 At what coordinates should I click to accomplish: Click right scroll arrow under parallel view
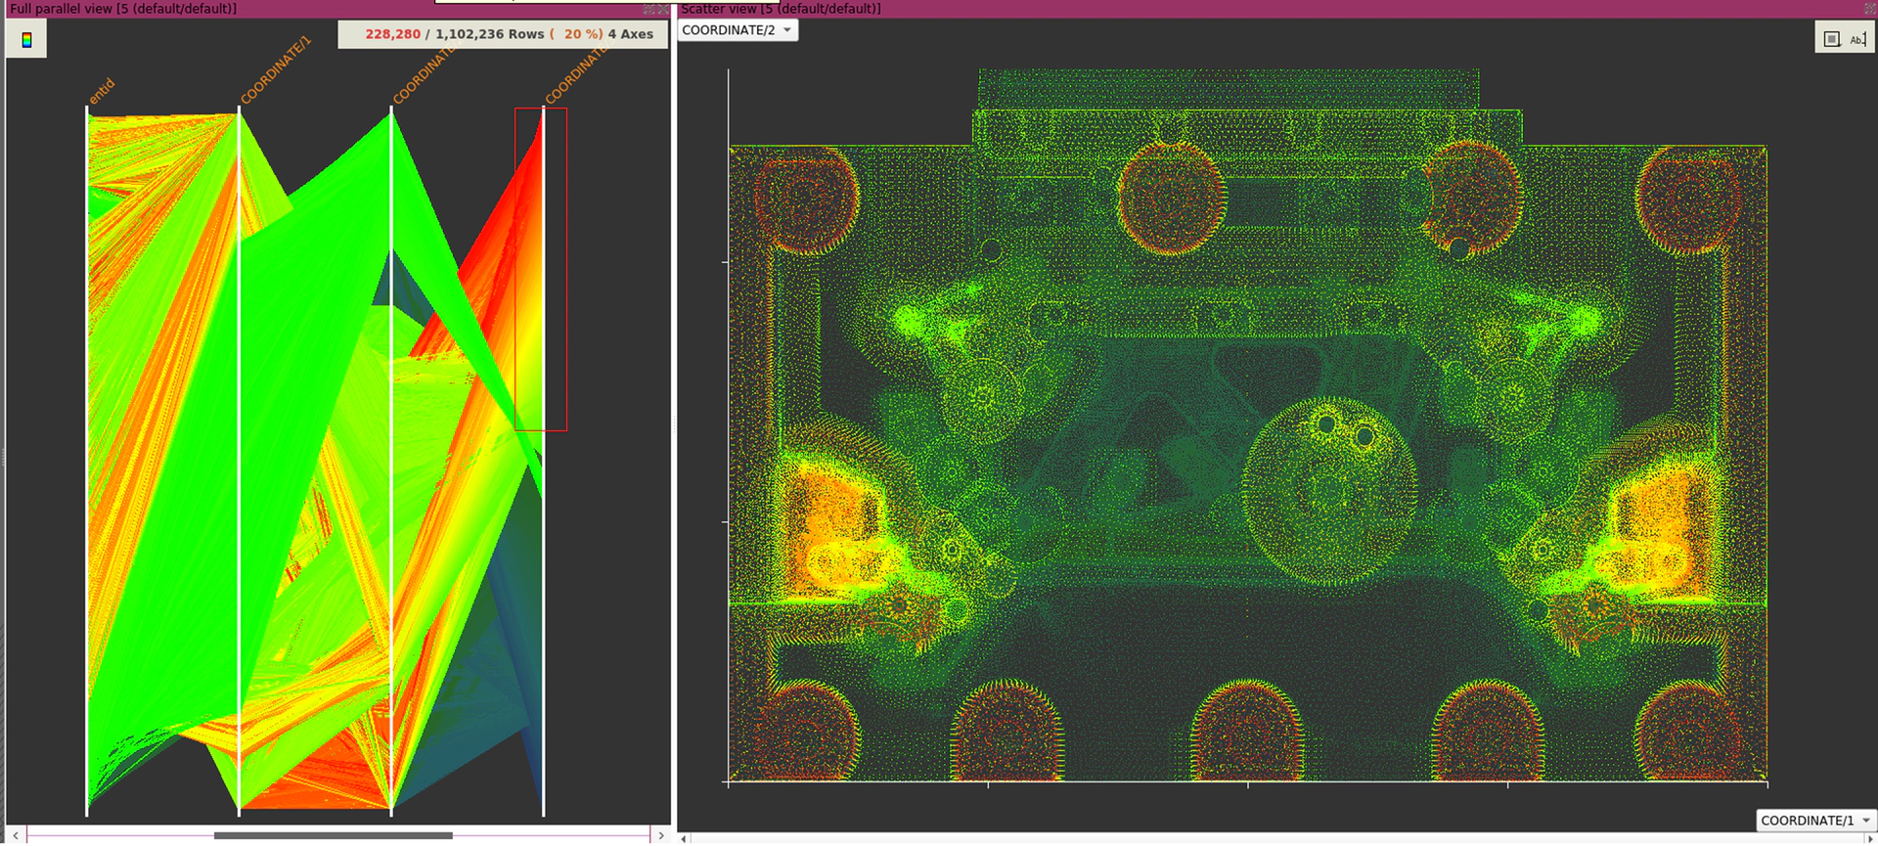click(661, 835)
